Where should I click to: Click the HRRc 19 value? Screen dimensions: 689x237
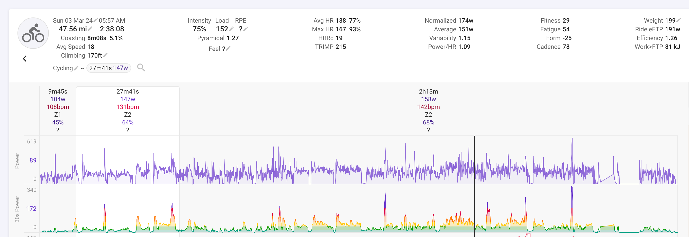(x=339, y=38)
